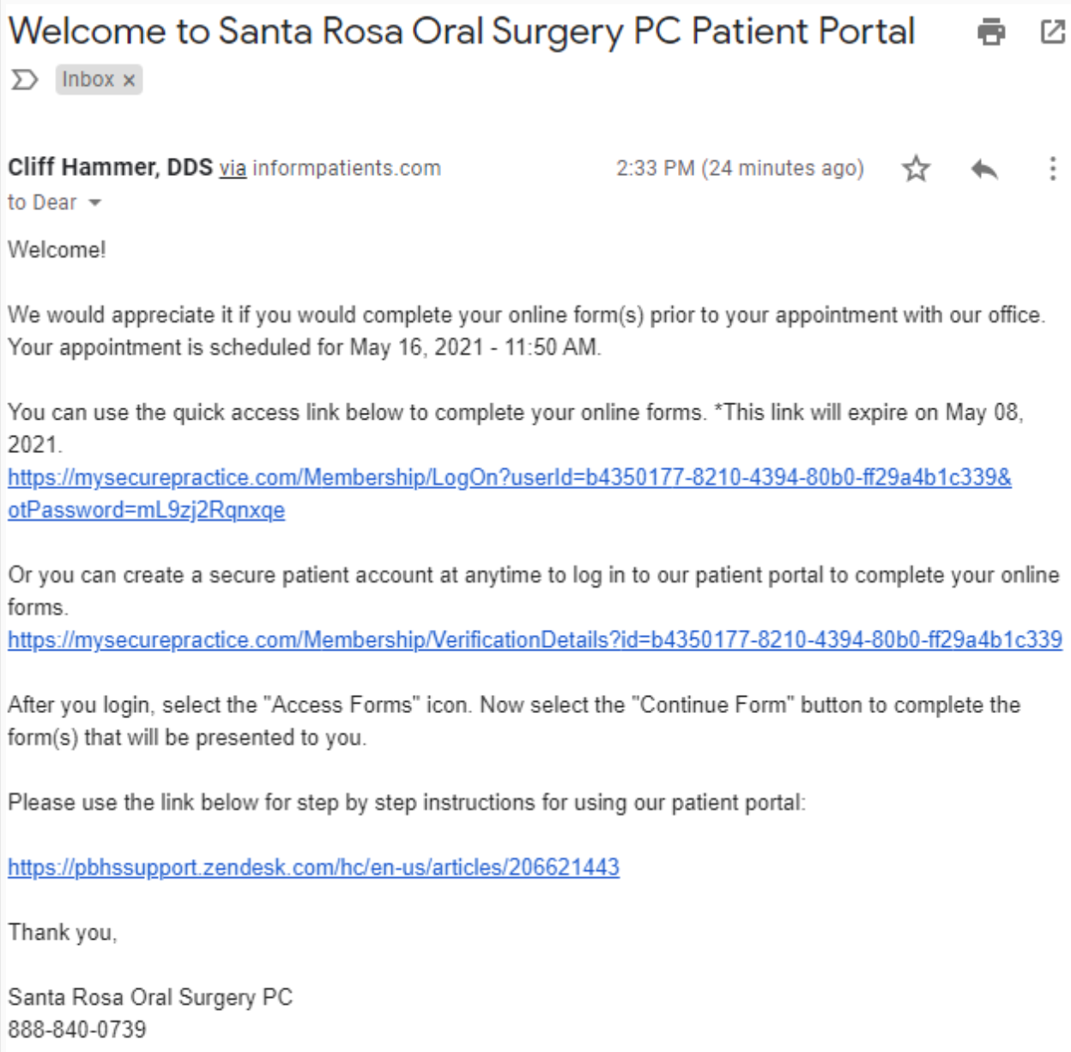Click the Inbox label tag
The image size is (1071, 1052).
[88, 80]
